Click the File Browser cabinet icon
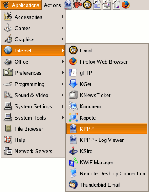 coord(8,128)
